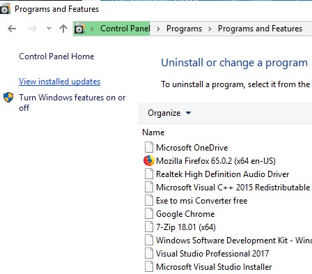This screenshot has width=312, height=274.
Task: Select Exe to msi Converter free
Action: [201, 201]
